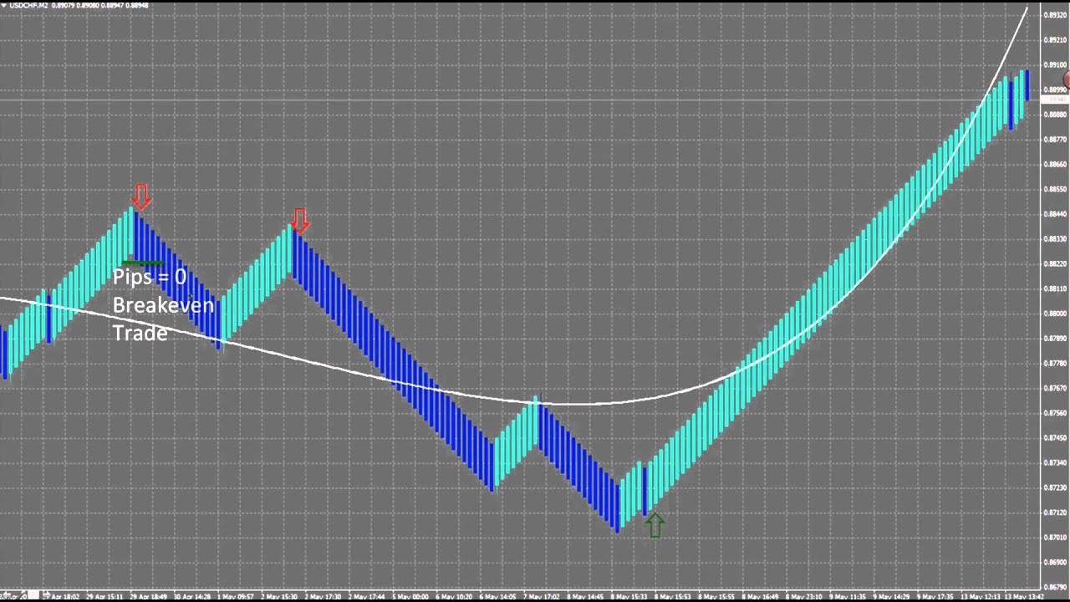Viewport: 1070px width, 602px height.
Task: Click the 0.86900 price label
Action: click(1056, 563)
